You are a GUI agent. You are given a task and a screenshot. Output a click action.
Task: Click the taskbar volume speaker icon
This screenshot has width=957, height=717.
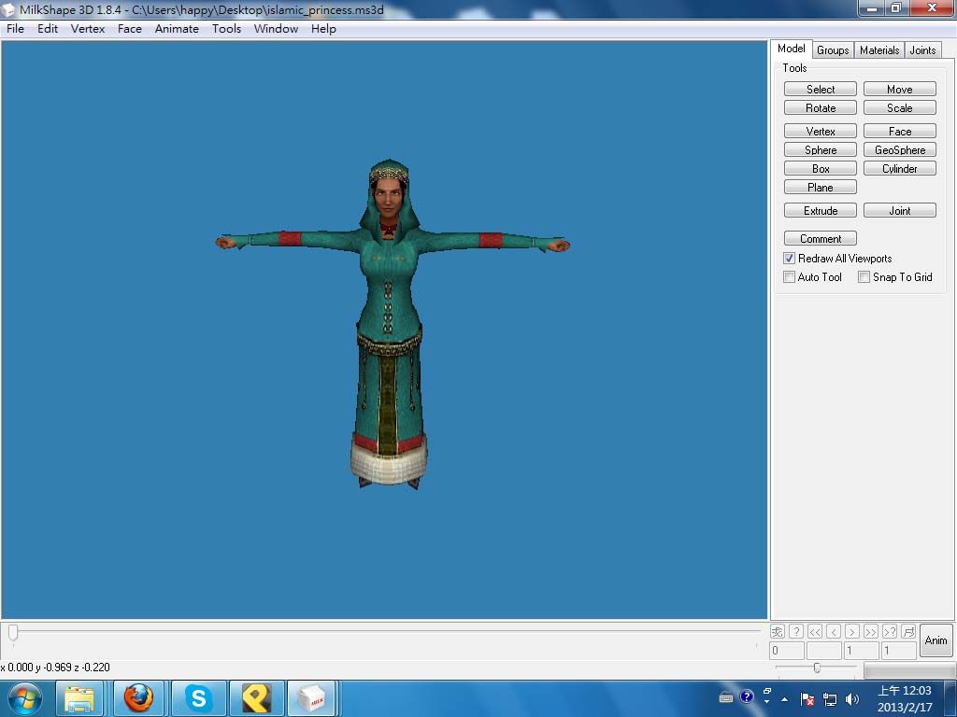pyautogui.click(x=851, y=698)
